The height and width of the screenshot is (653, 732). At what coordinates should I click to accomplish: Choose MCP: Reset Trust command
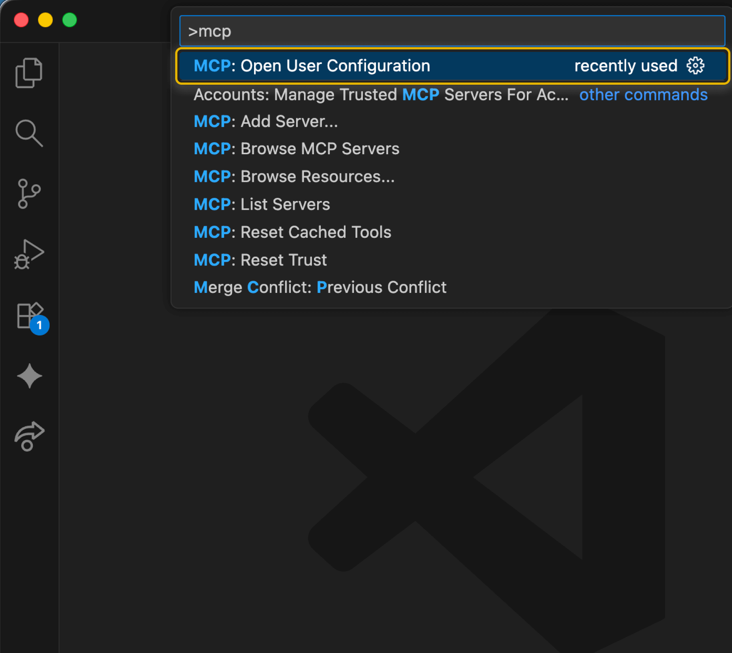click(x=260, y=260)
